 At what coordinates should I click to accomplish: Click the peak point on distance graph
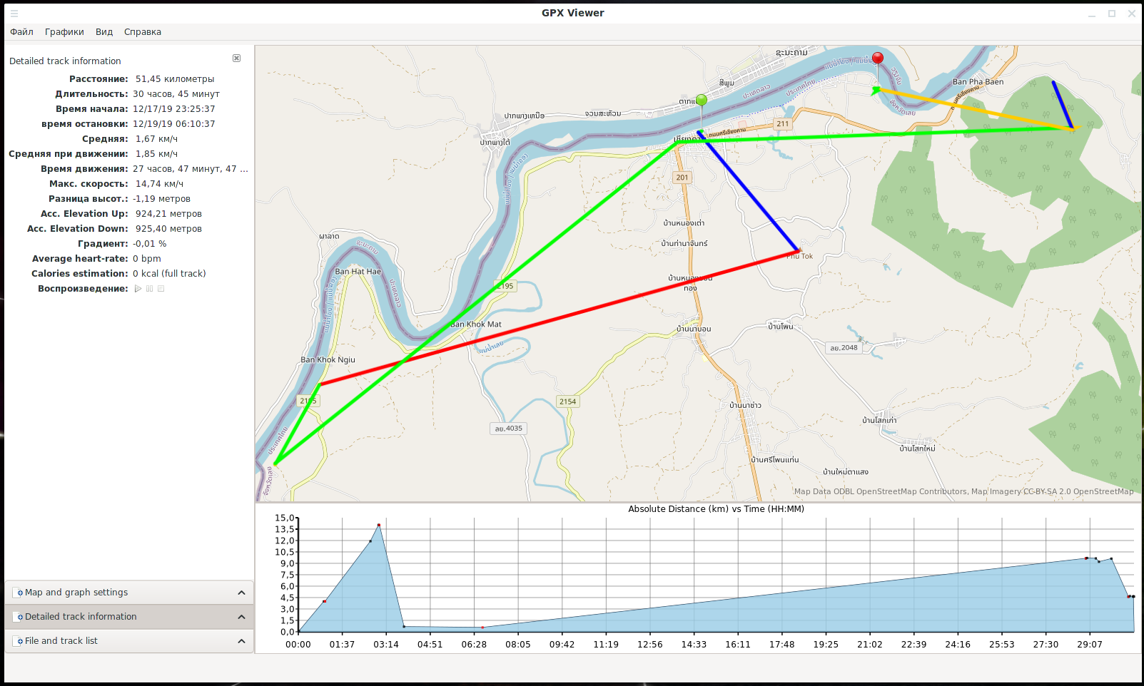379,526
